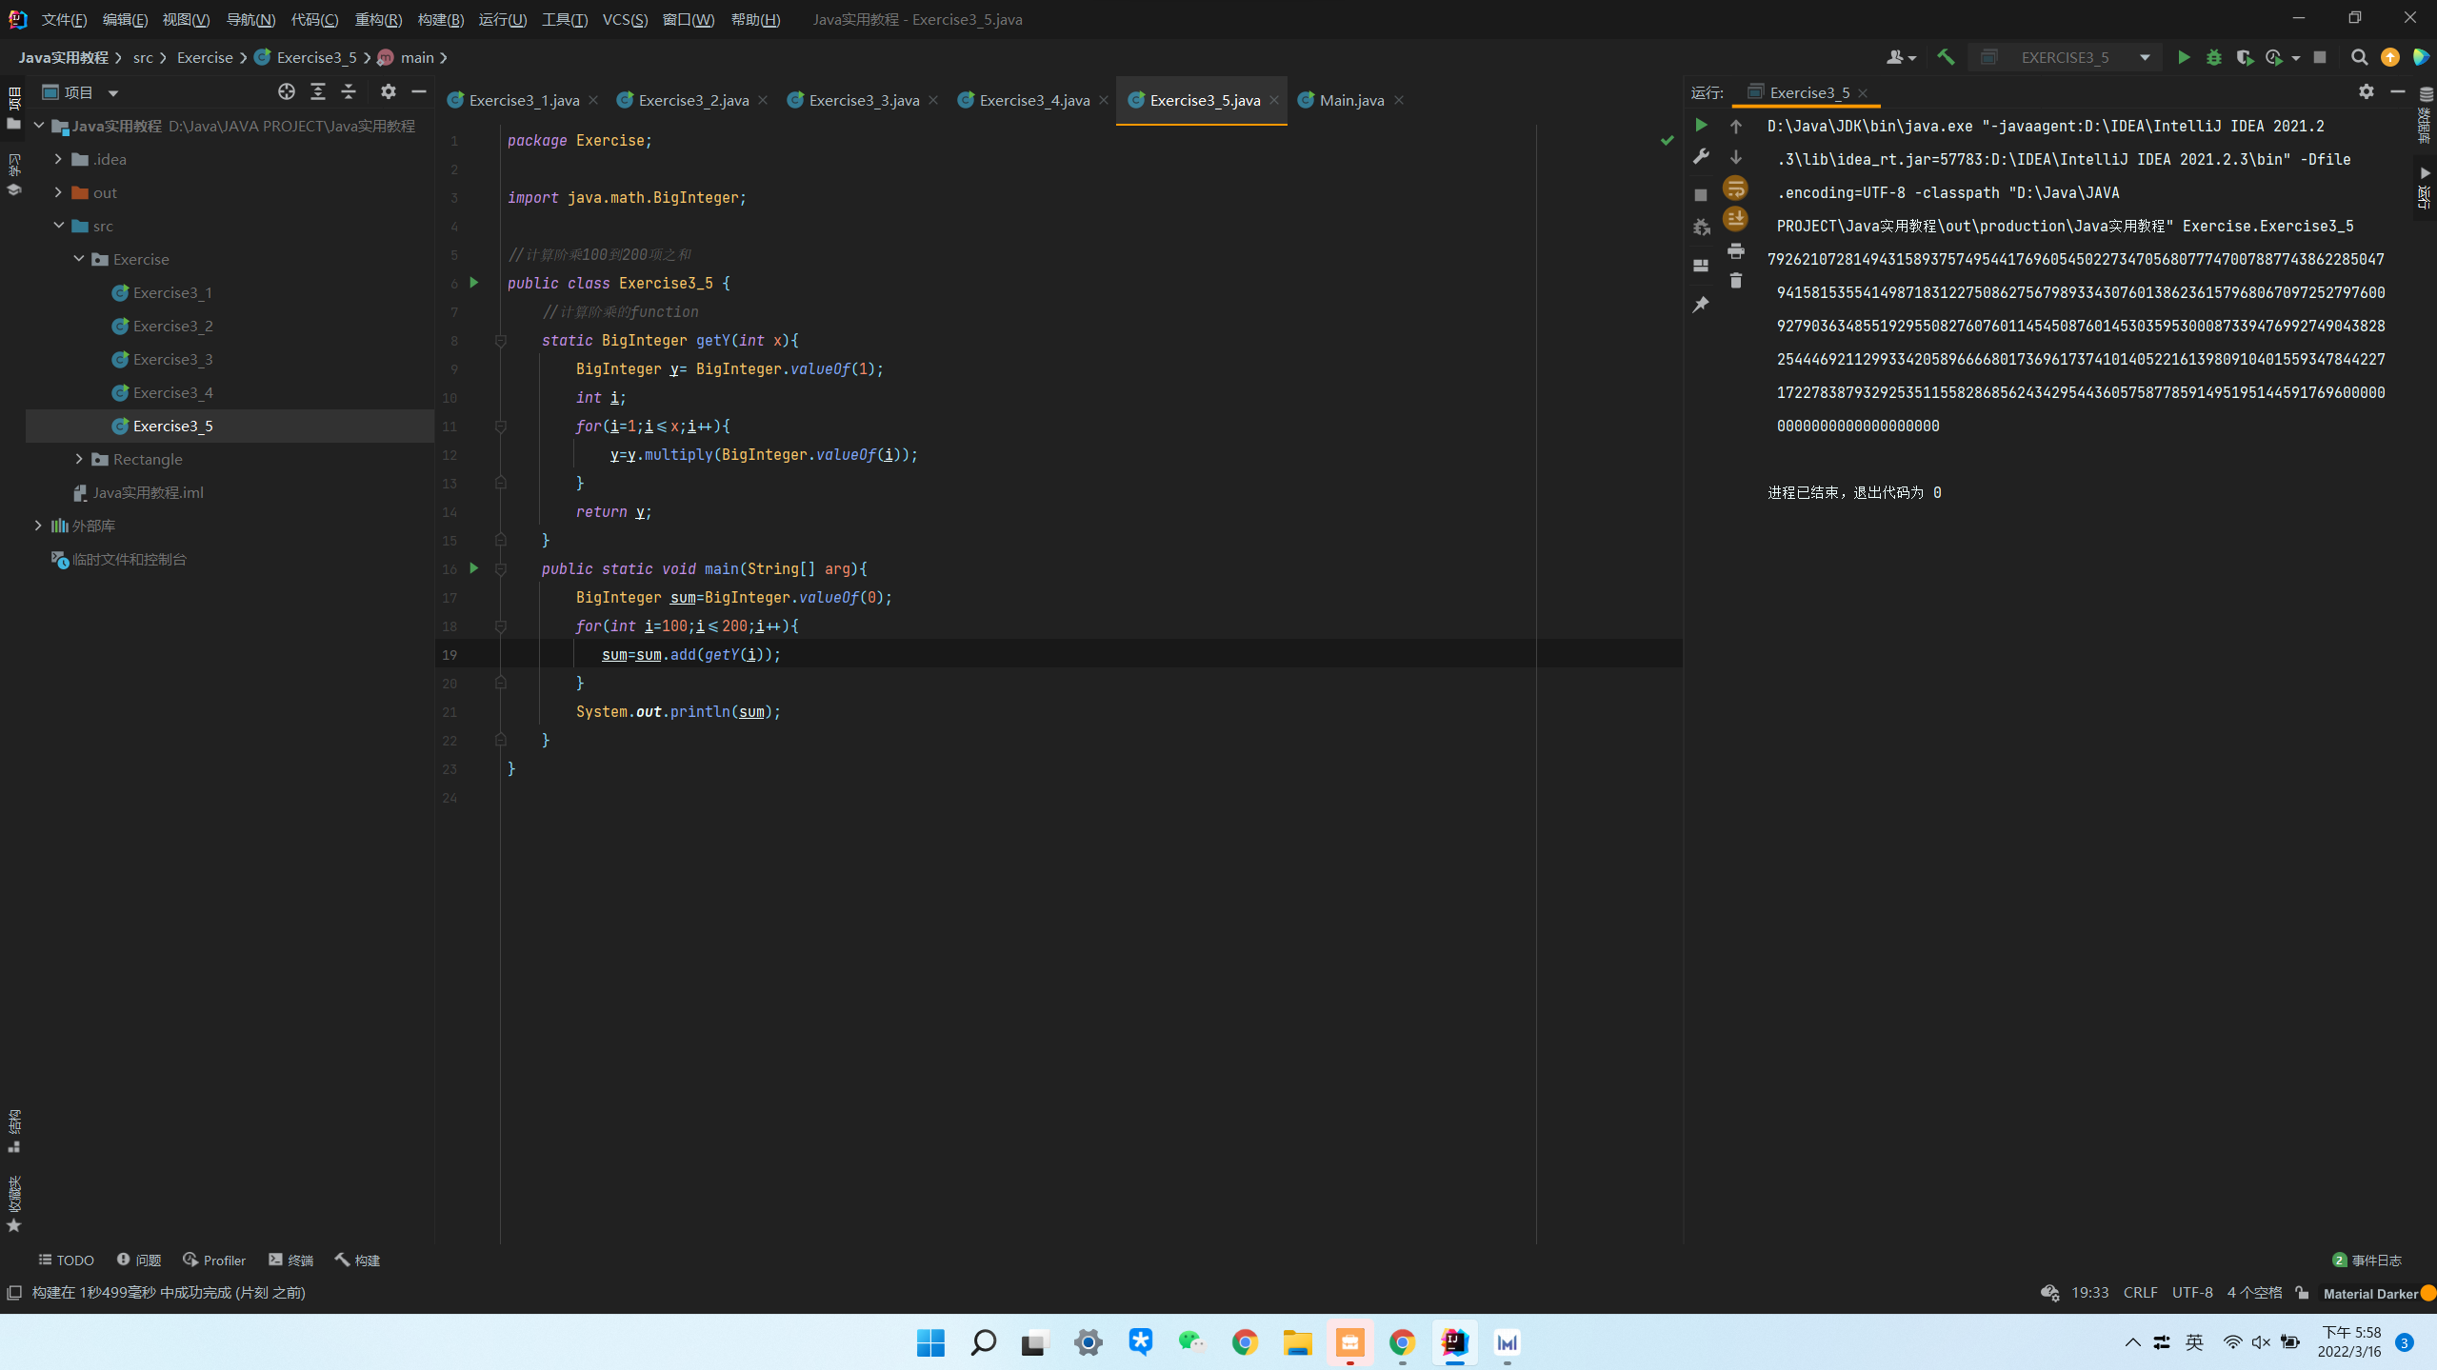The height and width of the screenshot is (1370, 2437).
Task: Expand the out folder
Action: (58, 192)
